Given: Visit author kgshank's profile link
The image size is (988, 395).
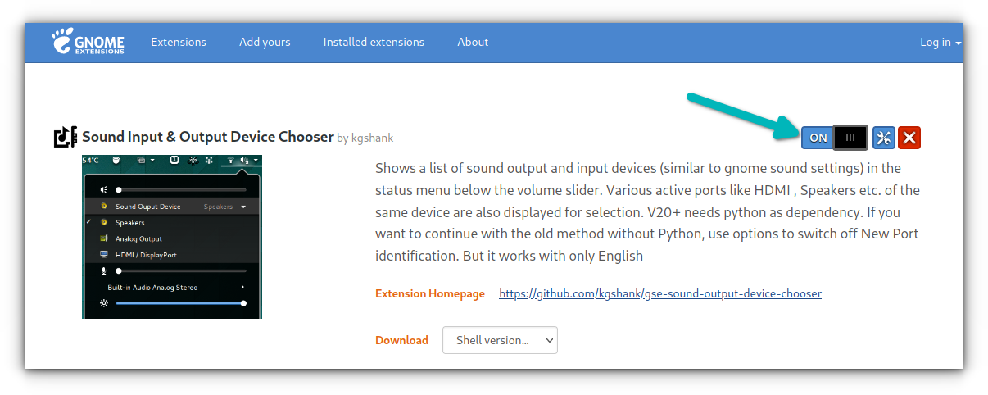Looking at the screenshot, I should pyautogui.click(x=372, y=138).
